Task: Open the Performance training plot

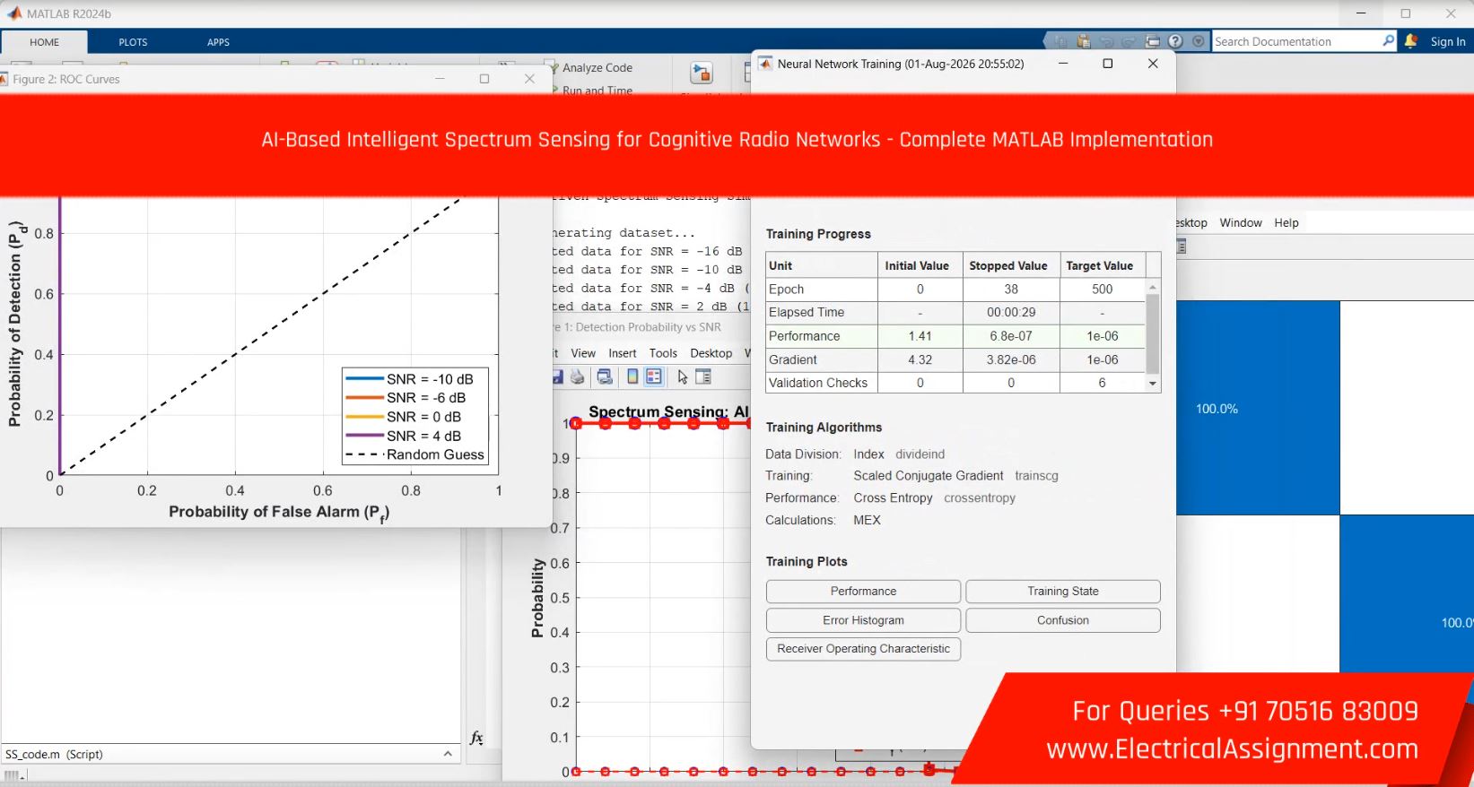Action: (x=863, y=592)
